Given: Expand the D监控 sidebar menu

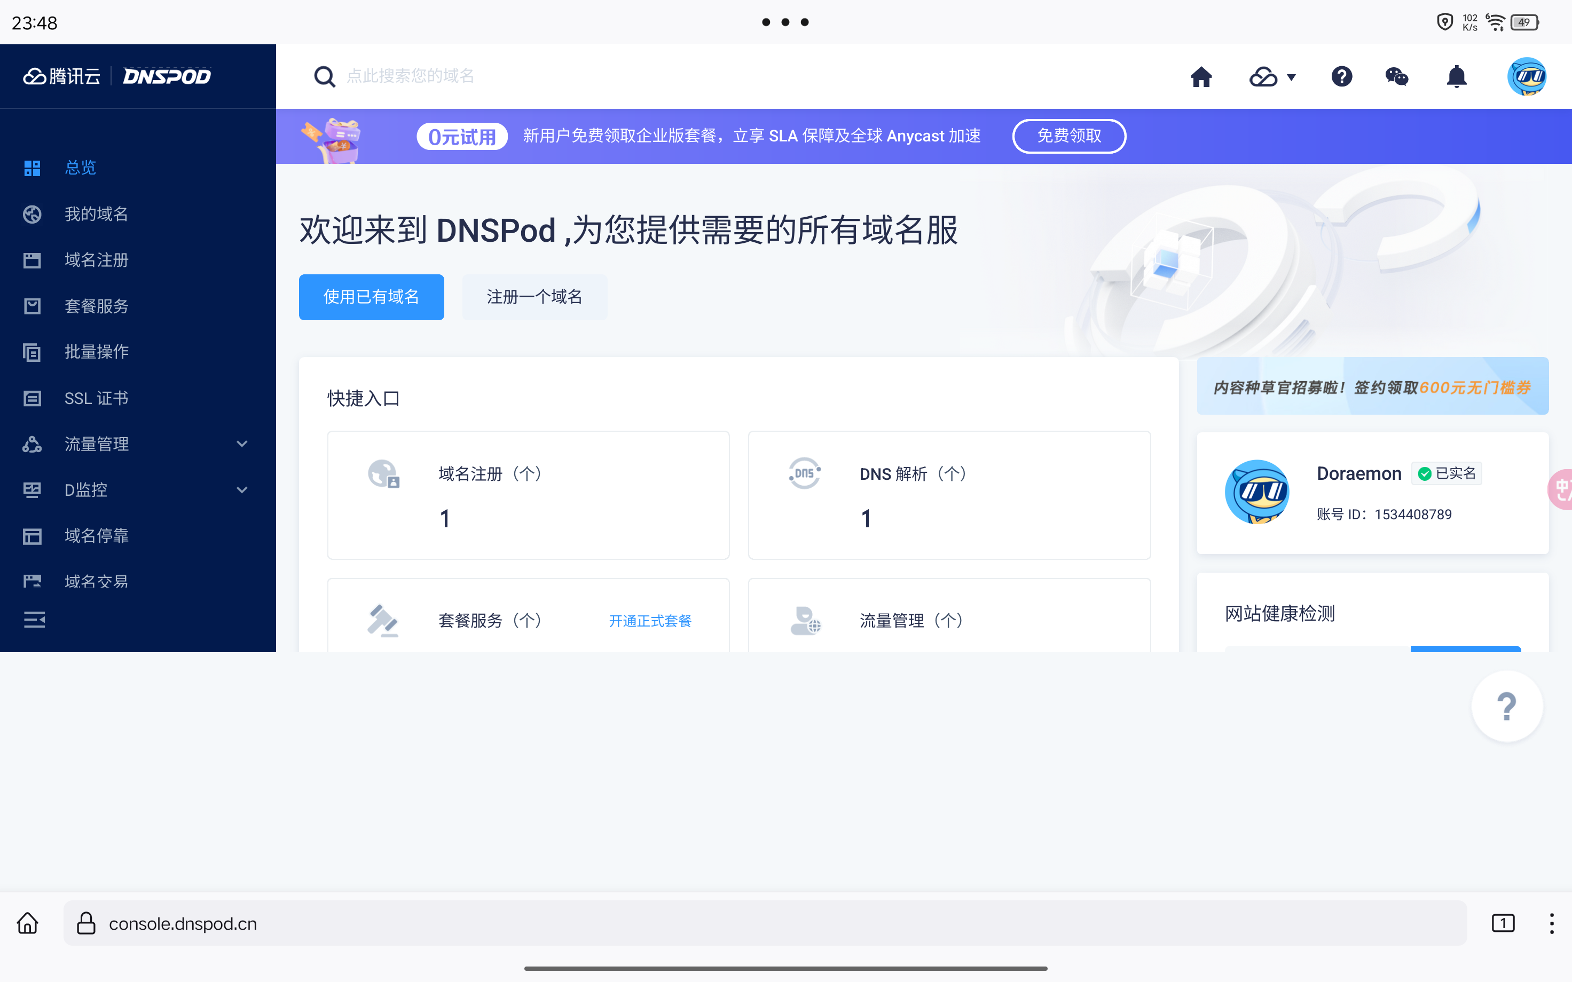Looking at the screenshot, I should (86, 490).
